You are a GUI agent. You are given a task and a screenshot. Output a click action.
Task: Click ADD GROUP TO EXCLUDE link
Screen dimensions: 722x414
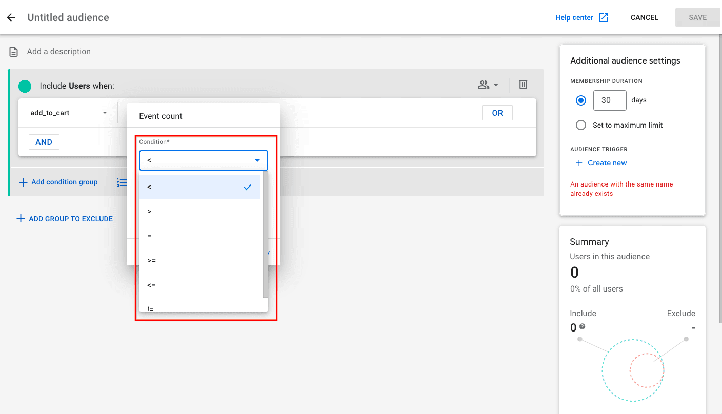(x=65, y=219)
